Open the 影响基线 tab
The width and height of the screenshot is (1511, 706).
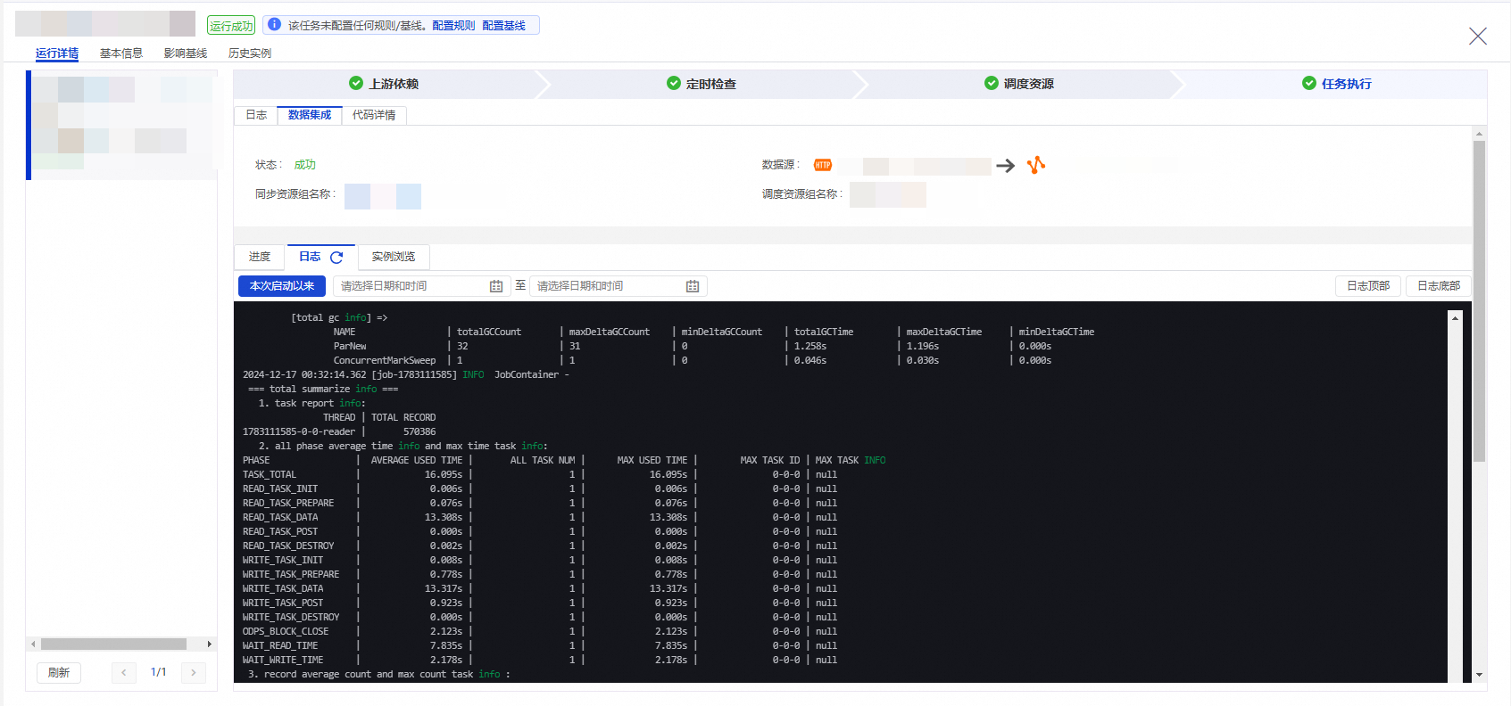[186, 53]
